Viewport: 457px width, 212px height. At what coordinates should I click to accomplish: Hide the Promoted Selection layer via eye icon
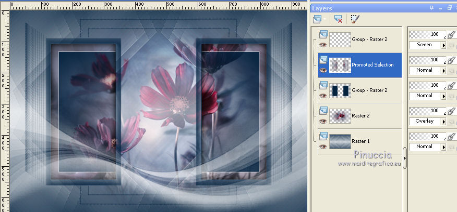(323, 70)
